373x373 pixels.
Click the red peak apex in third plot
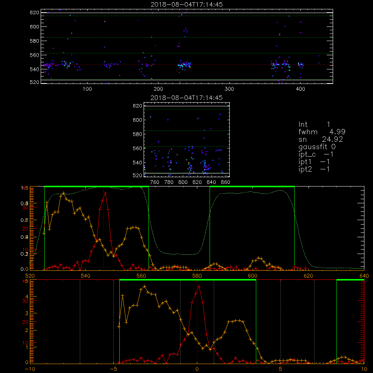(105, 193)
